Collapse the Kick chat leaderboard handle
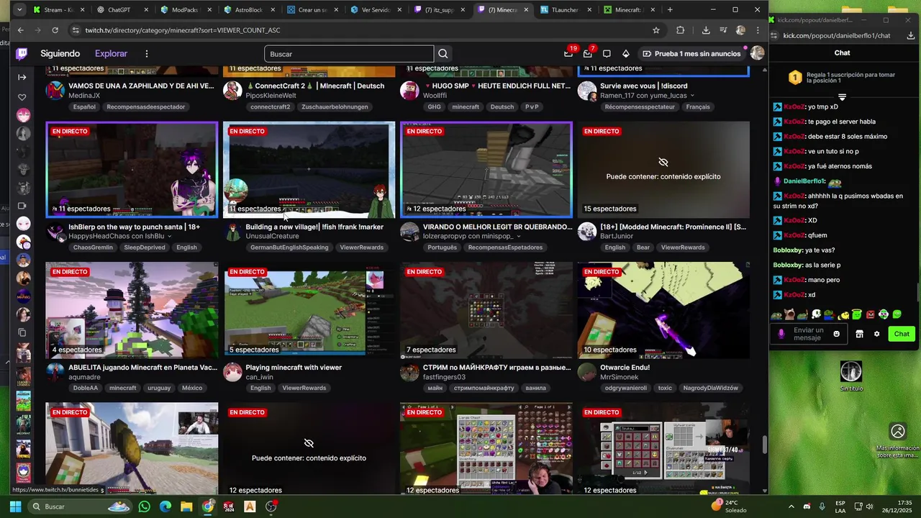 click(x=842, y=97)
